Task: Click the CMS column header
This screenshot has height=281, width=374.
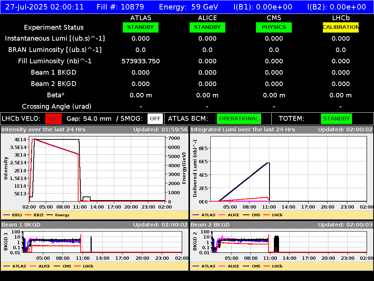Action: tap(274, 18)
